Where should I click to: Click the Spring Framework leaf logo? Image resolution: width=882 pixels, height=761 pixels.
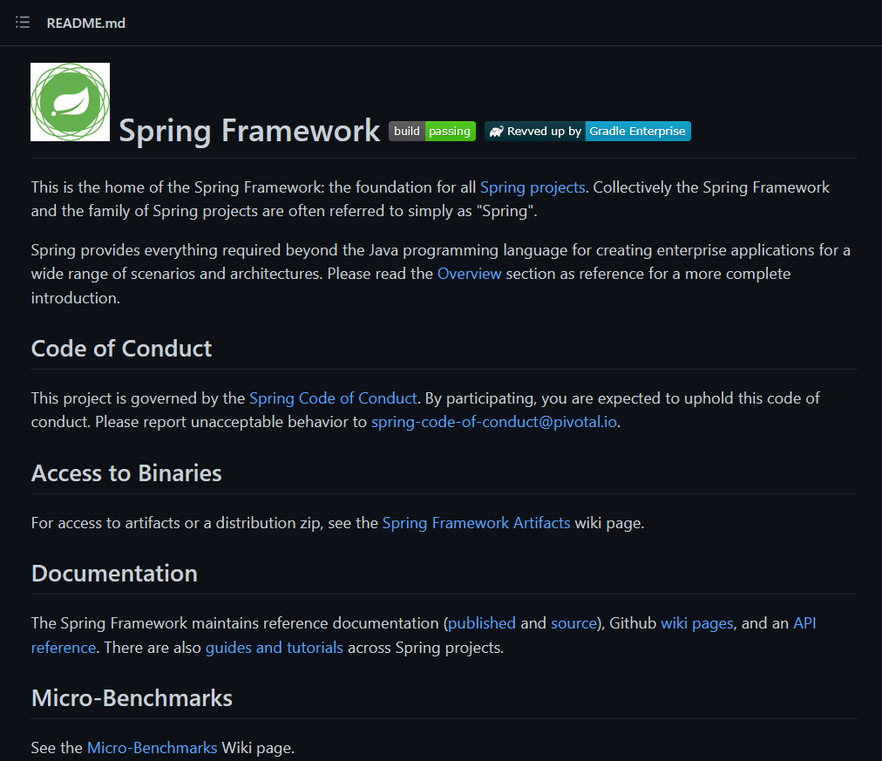point(71,102)
